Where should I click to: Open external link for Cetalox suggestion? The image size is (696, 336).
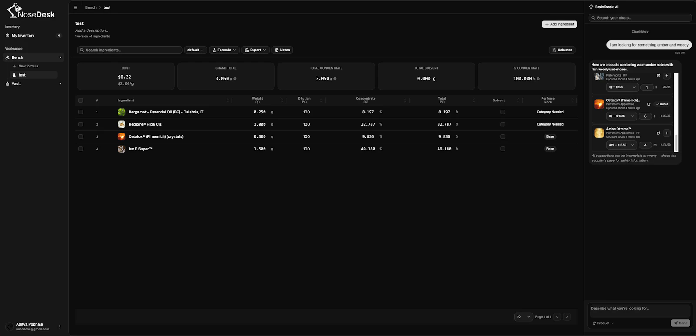(x=649, y=104)
